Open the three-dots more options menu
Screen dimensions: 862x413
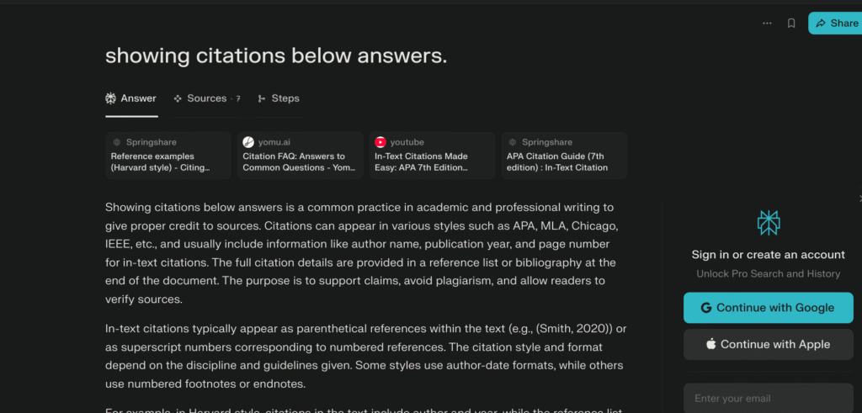[767, 24]
